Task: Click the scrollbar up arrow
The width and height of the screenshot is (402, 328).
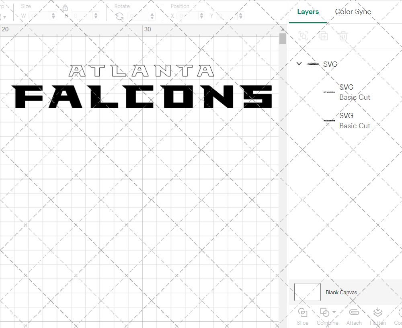Action: (x=283, y=29)
